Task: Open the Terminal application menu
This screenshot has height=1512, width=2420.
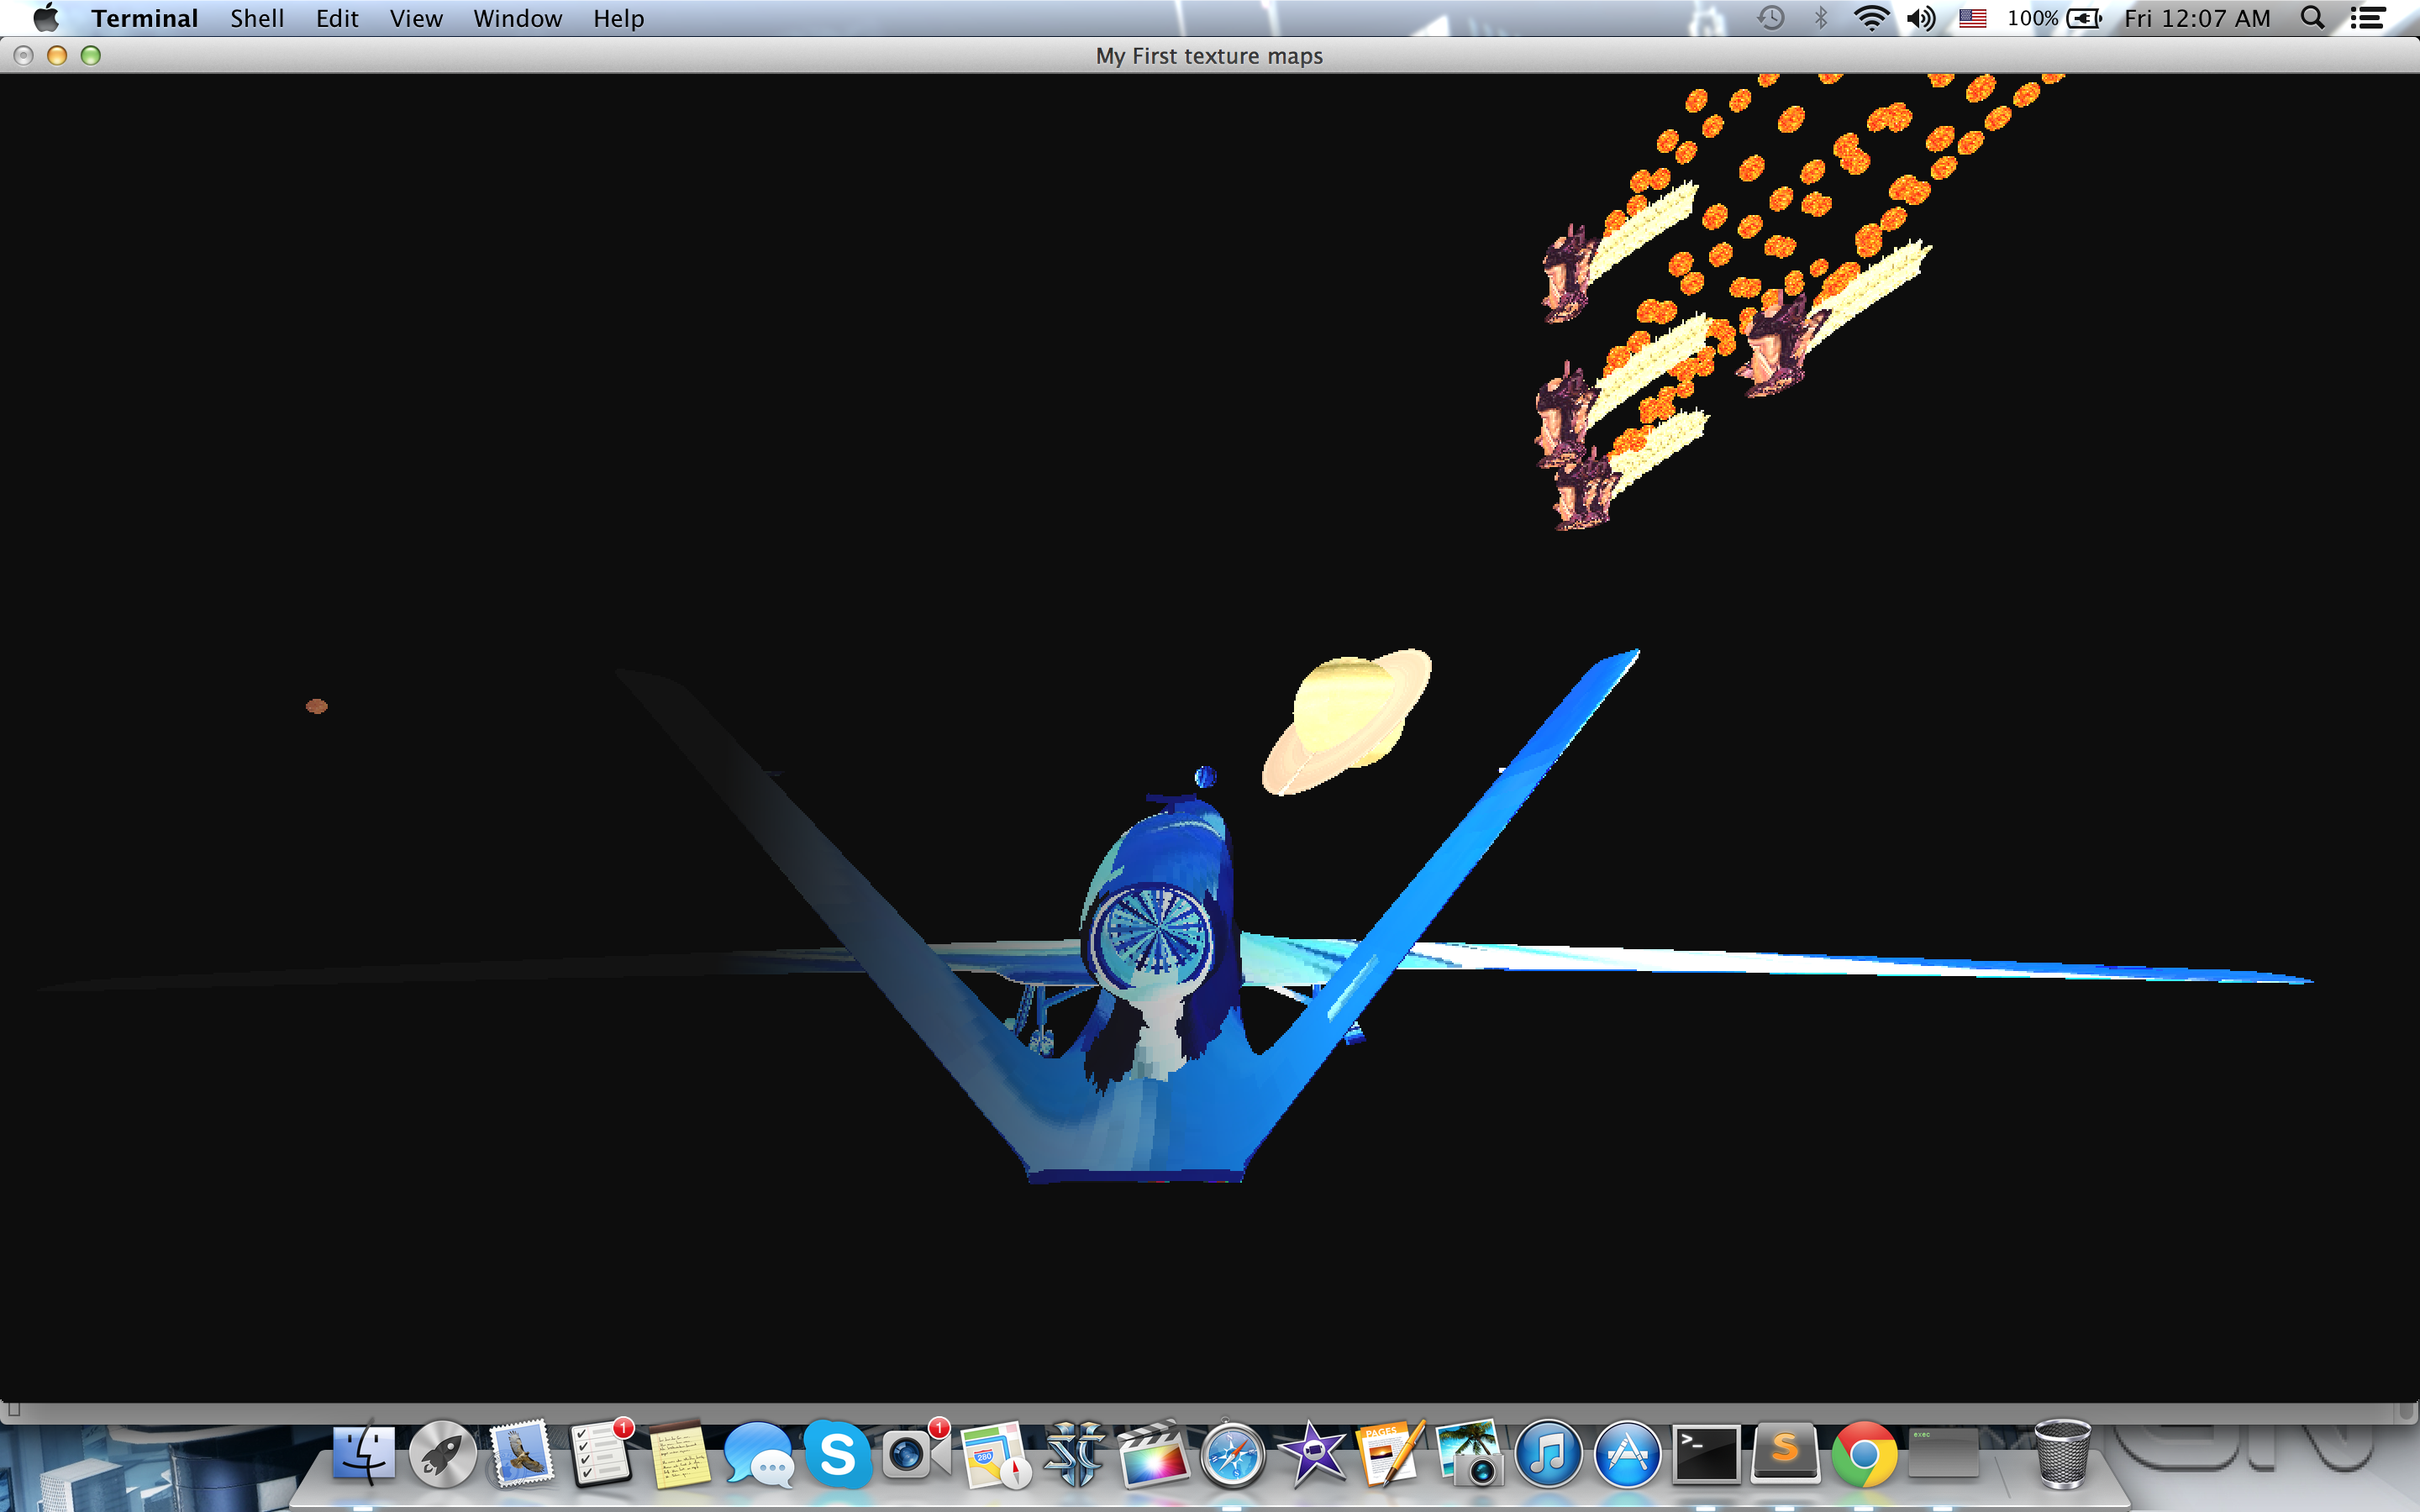Action: [145, 18]
